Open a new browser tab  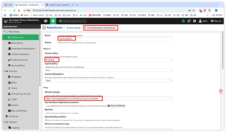click(77, 5)
